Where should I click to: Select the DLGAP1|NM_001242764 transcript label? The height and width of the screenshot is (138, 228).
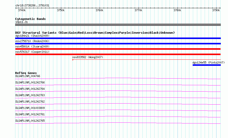tap(30, 89)
